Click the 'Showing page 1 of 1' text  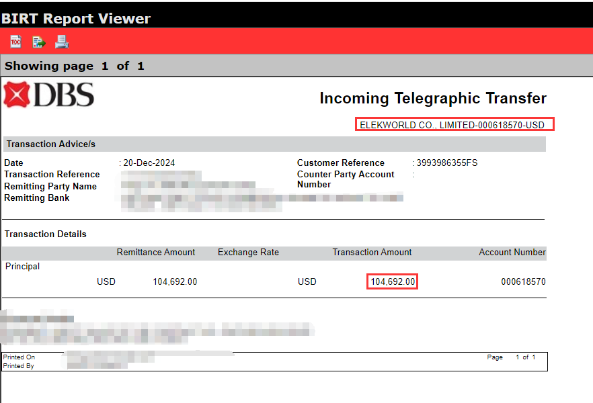(74, 66)
